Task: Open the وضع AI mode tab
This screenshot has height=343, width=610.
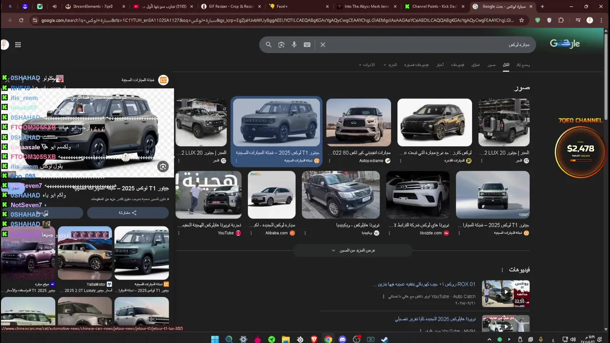Action: pyautogui.click(x=523, y=65)
